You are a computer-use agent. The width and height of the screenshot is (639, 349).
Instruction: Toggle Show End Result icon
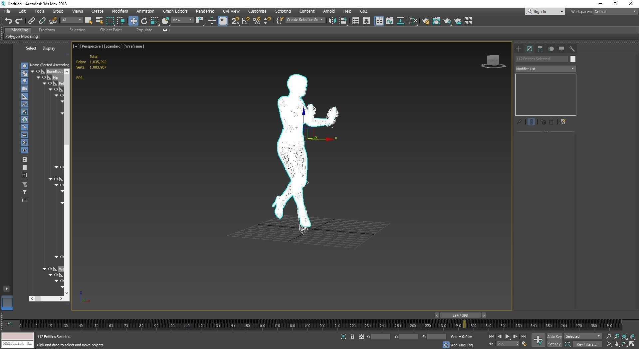531,122
